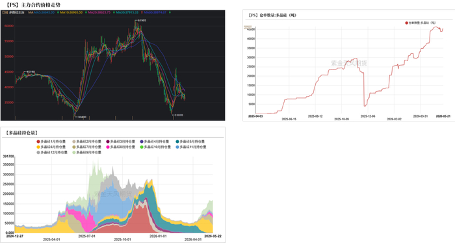Click the 2025-06-15 date axis label
455x243 pixels.
289,119
